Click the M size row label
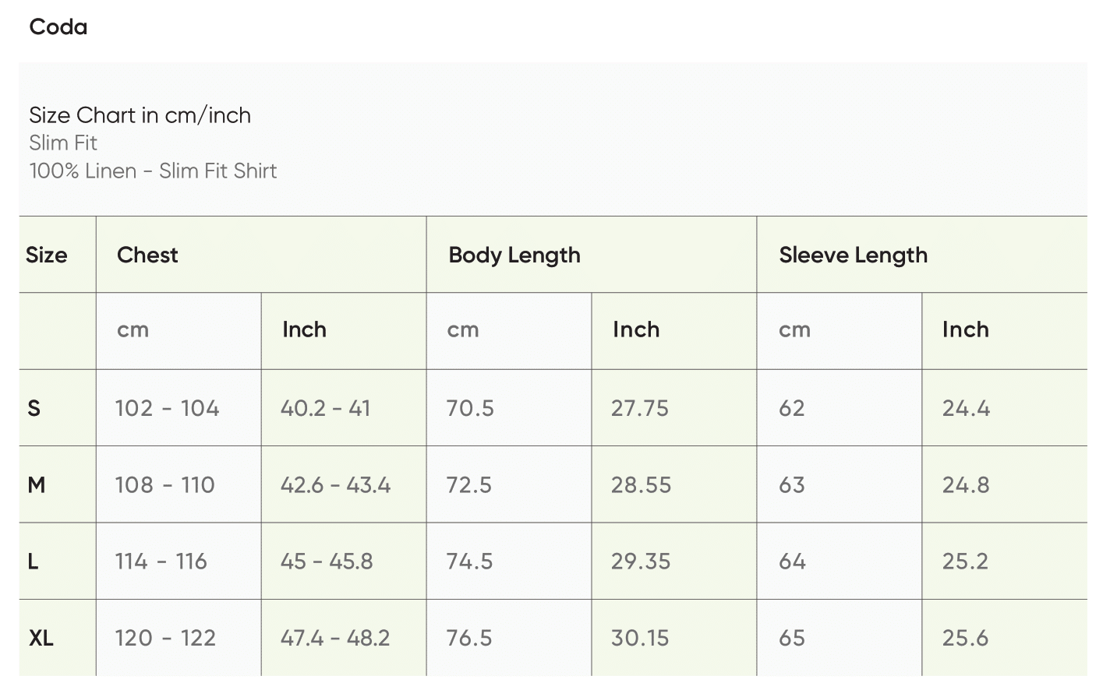 pyautogui.click(x=37, y=485)
